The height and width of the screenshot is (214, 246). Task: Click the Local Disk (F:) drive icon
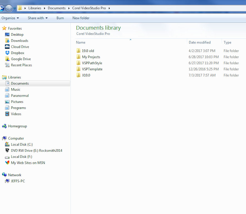coord(7,157)
